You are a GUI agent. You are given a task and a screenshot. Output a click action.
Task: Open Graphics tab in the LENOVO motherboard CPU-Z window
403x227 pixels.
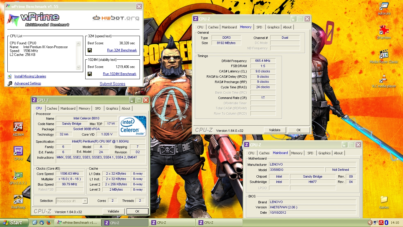coord(325,153)
